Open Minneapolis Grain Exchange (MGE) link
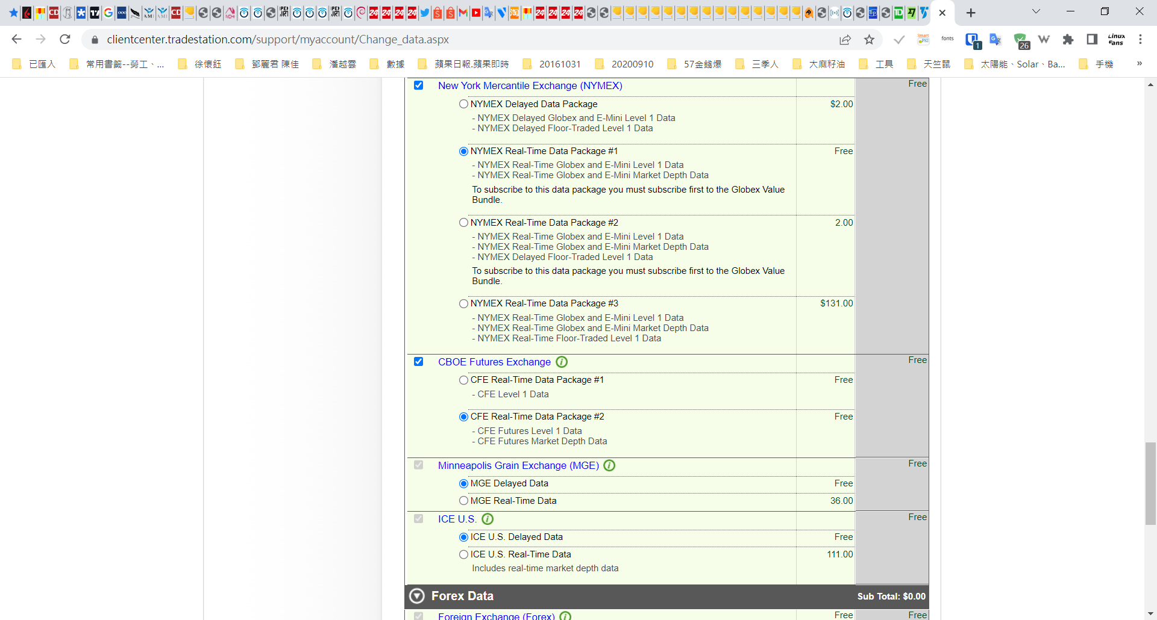 click(518, 465)
